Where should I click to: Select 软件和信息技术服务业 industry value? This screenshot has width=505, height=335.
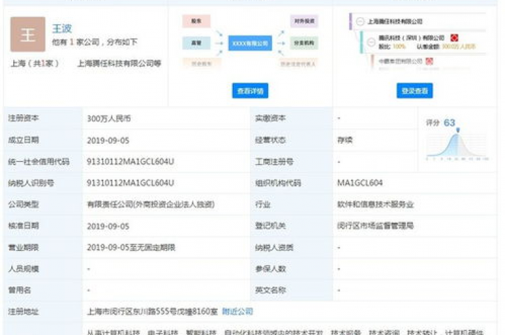(x=375, y=204)
